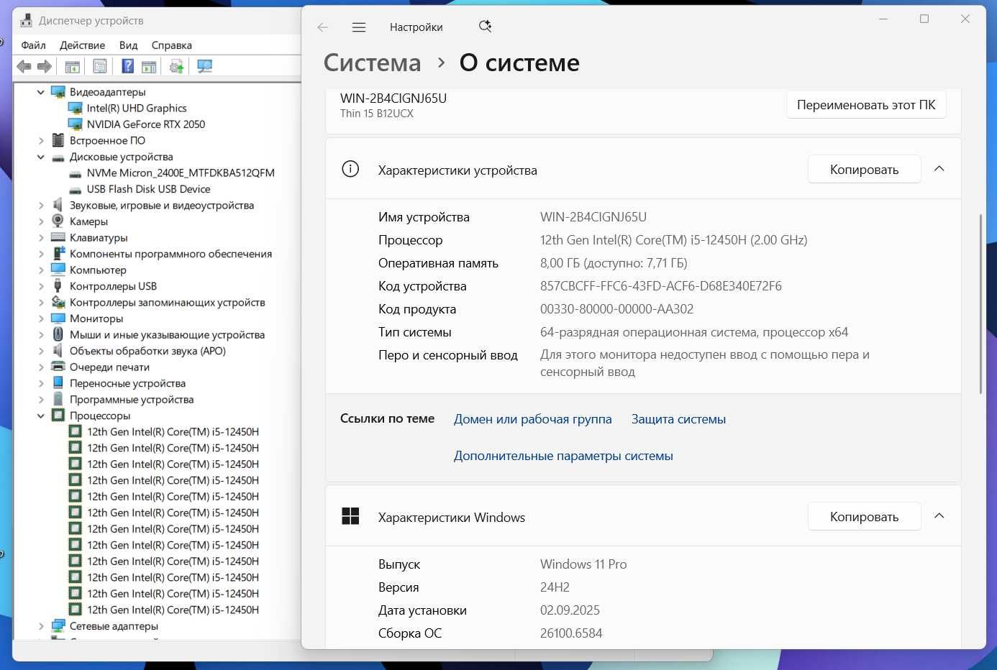Select the Клавиатуры category icon
The width and height of the screenshot is (997, 670).
tap(58, 237)
